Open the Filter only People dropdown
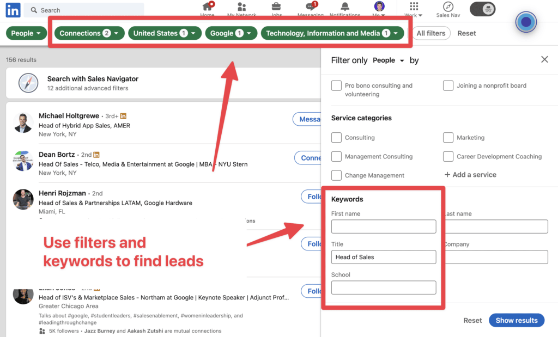The height and width of the screenshot is (337, 558). 388,60
